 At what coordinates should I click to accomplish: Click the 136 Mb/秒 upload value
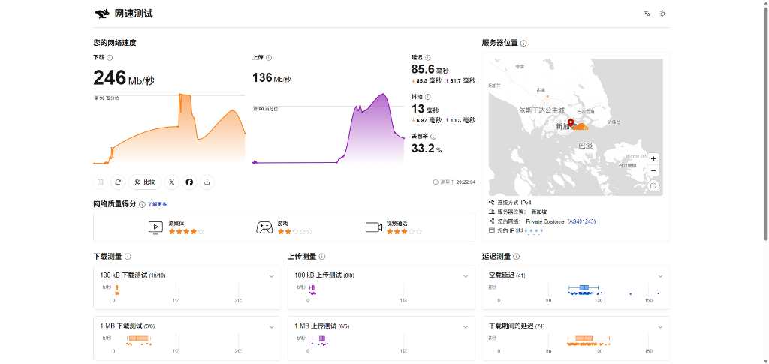pos(271,78)
